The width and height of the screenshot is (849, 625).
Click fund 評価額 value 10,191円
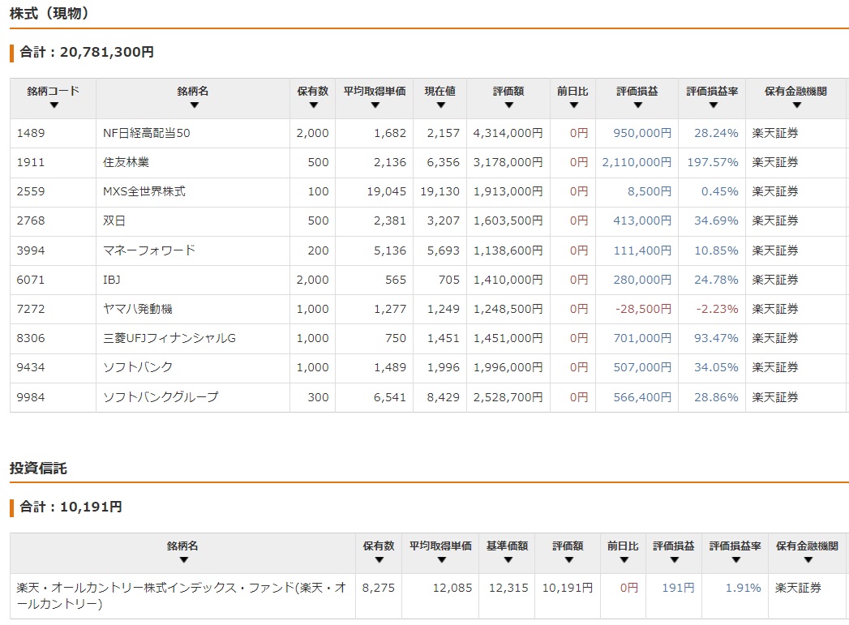tap(568, 588)
